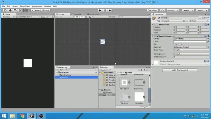Image resolution: width=211 pixels, height=119 pixels.
Task: Enable Flip Y checkbox
Action: tap(179, 44)
